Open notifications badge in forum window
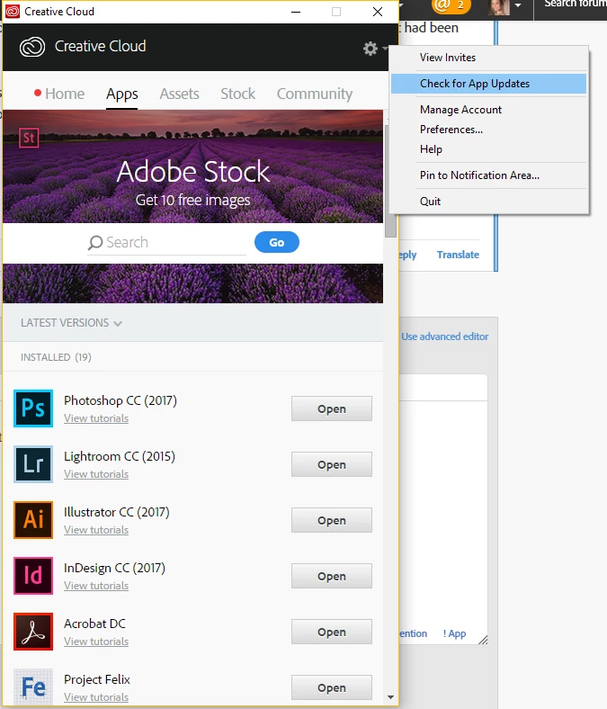 pyautogui.click(x=451, y=6)
